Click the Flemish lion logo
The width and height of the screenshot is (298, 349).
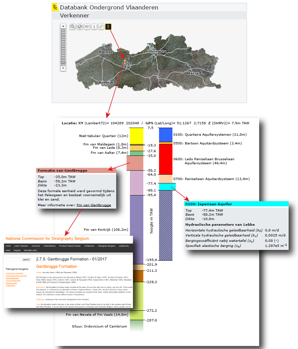coord(55,7)
